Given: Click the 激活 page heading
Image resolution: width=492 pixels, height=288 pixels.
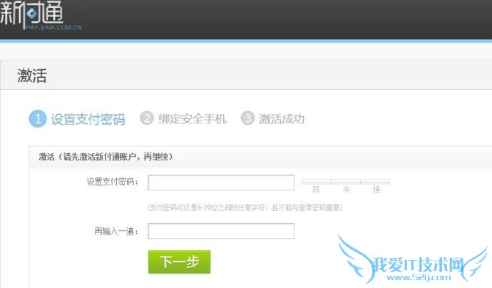Looking at the screenshot, I should point(32,76).
